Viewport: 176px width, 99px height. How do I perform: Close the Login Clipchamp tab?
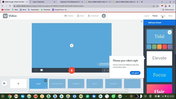[54, 2]
